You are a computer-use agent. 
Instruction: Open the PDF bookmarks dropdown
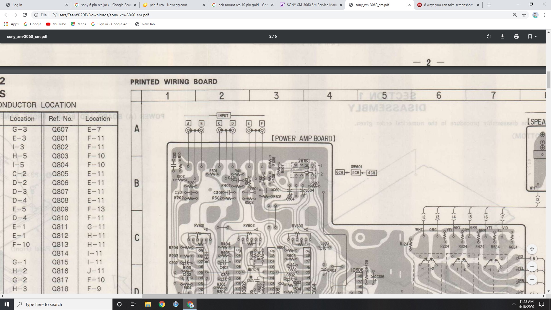click(x=532, y=36)
